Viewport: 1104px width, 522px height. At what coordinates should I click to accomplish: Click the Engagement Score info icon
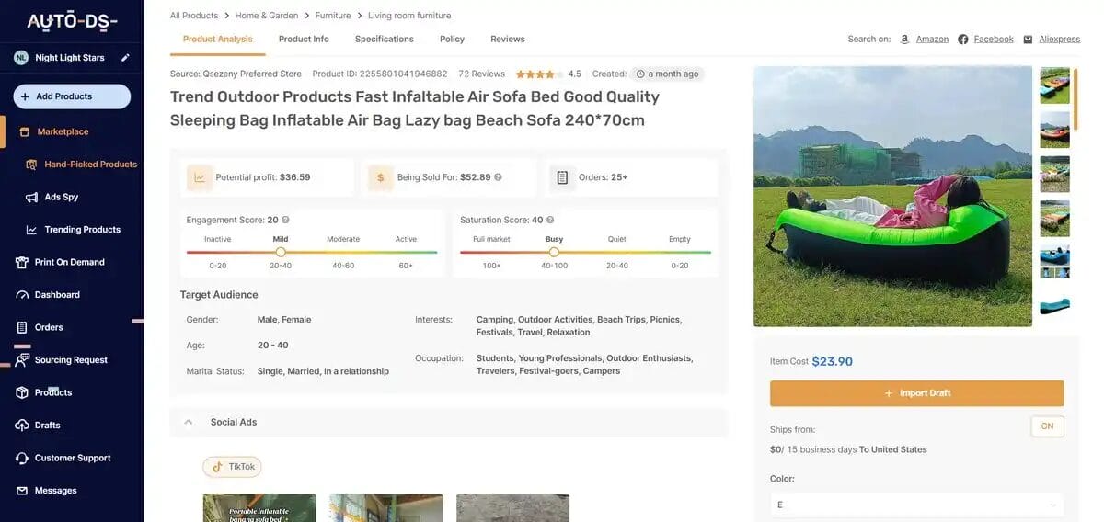[285, 221]
